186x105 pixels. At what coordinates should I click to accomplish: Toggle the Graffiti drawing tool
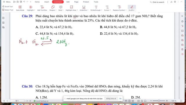[x=132, y=7]
